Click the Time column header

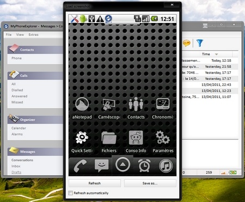[216, 54]
